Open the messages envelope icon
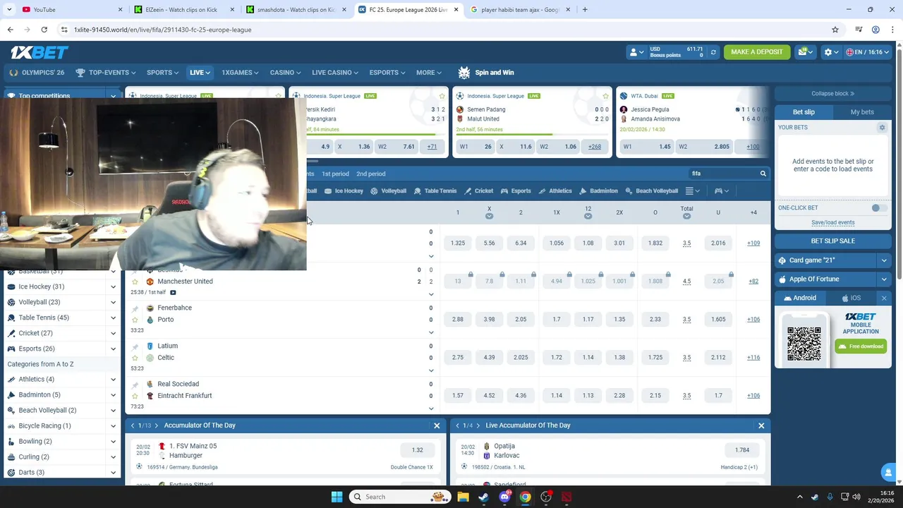This screenshot has width=903, height=508. pos(804,52)
